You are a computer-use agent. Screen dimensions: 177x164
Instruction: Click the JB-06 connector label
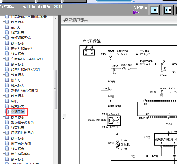tap(115, 66)
